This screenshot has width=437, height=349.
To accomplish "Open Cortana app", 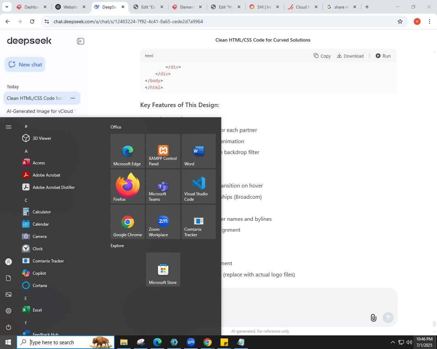I will [61, 286].
